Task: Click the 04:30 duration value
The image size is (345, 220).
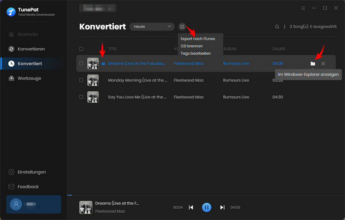Action: [x=277, y=97]
